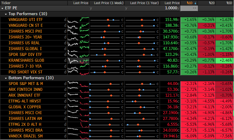Click the +2.46% five-day change cell
Screen dimensions: 234x140
pos(224,60)
